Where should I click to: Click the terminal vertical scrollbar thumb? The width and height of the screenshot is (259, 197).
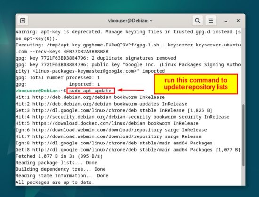pyautogui.click(x=243, y=135)
